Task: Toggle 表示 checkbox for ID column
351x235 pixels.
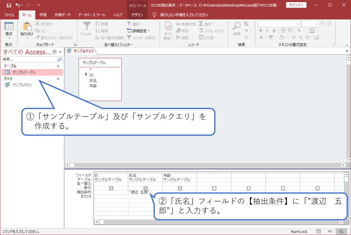Action: (x=111, y=188)
